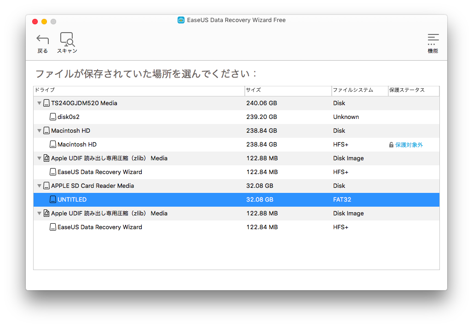Click the disk image icon of last Apple UDIF Media

(x=46, y=213)
